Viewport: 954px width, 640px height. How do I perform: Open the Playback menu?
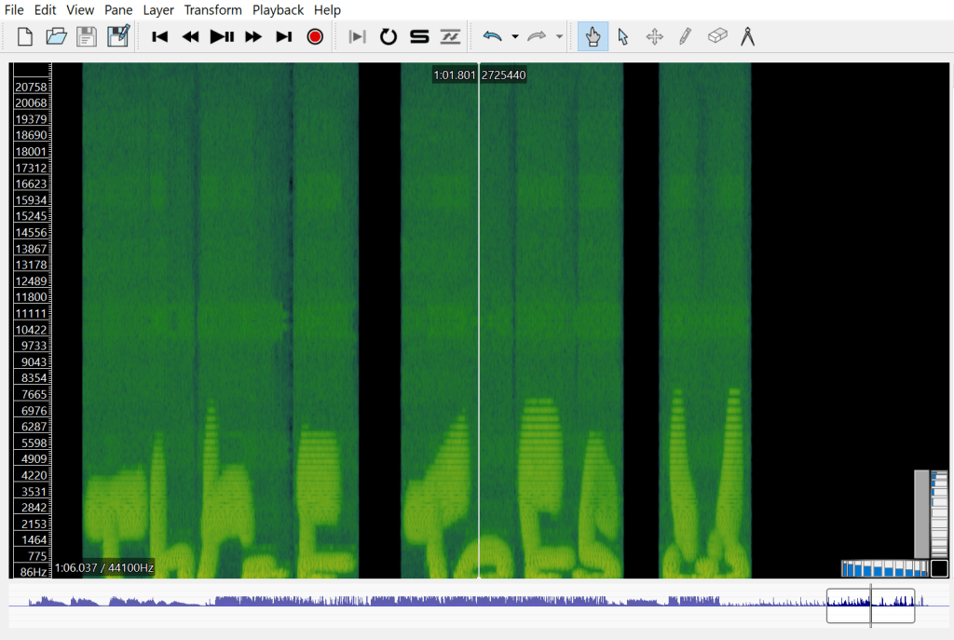coord(278,10)
